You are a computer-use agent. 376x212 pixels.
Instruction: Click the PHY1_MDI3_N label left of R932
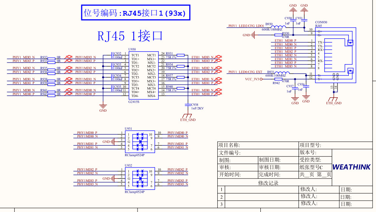tap(23, 57)
